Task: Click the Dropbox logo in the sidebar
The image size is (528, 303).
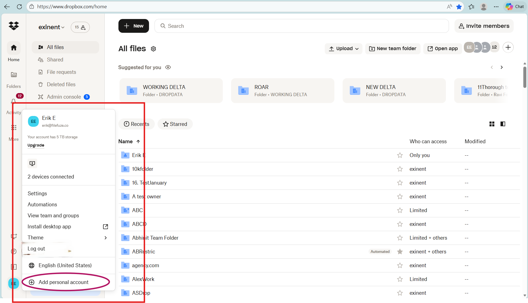Action: [x=13, y=26]
